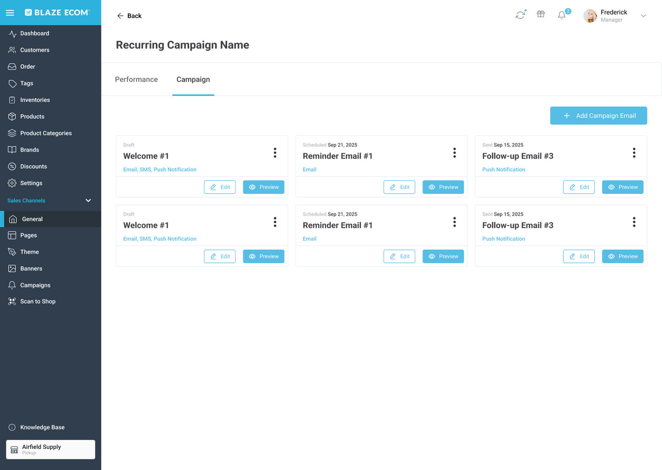Collapse the Sales Channels section chevron
Image resolution: width=662 pixels, height=470 pixels.
point(88,200)
